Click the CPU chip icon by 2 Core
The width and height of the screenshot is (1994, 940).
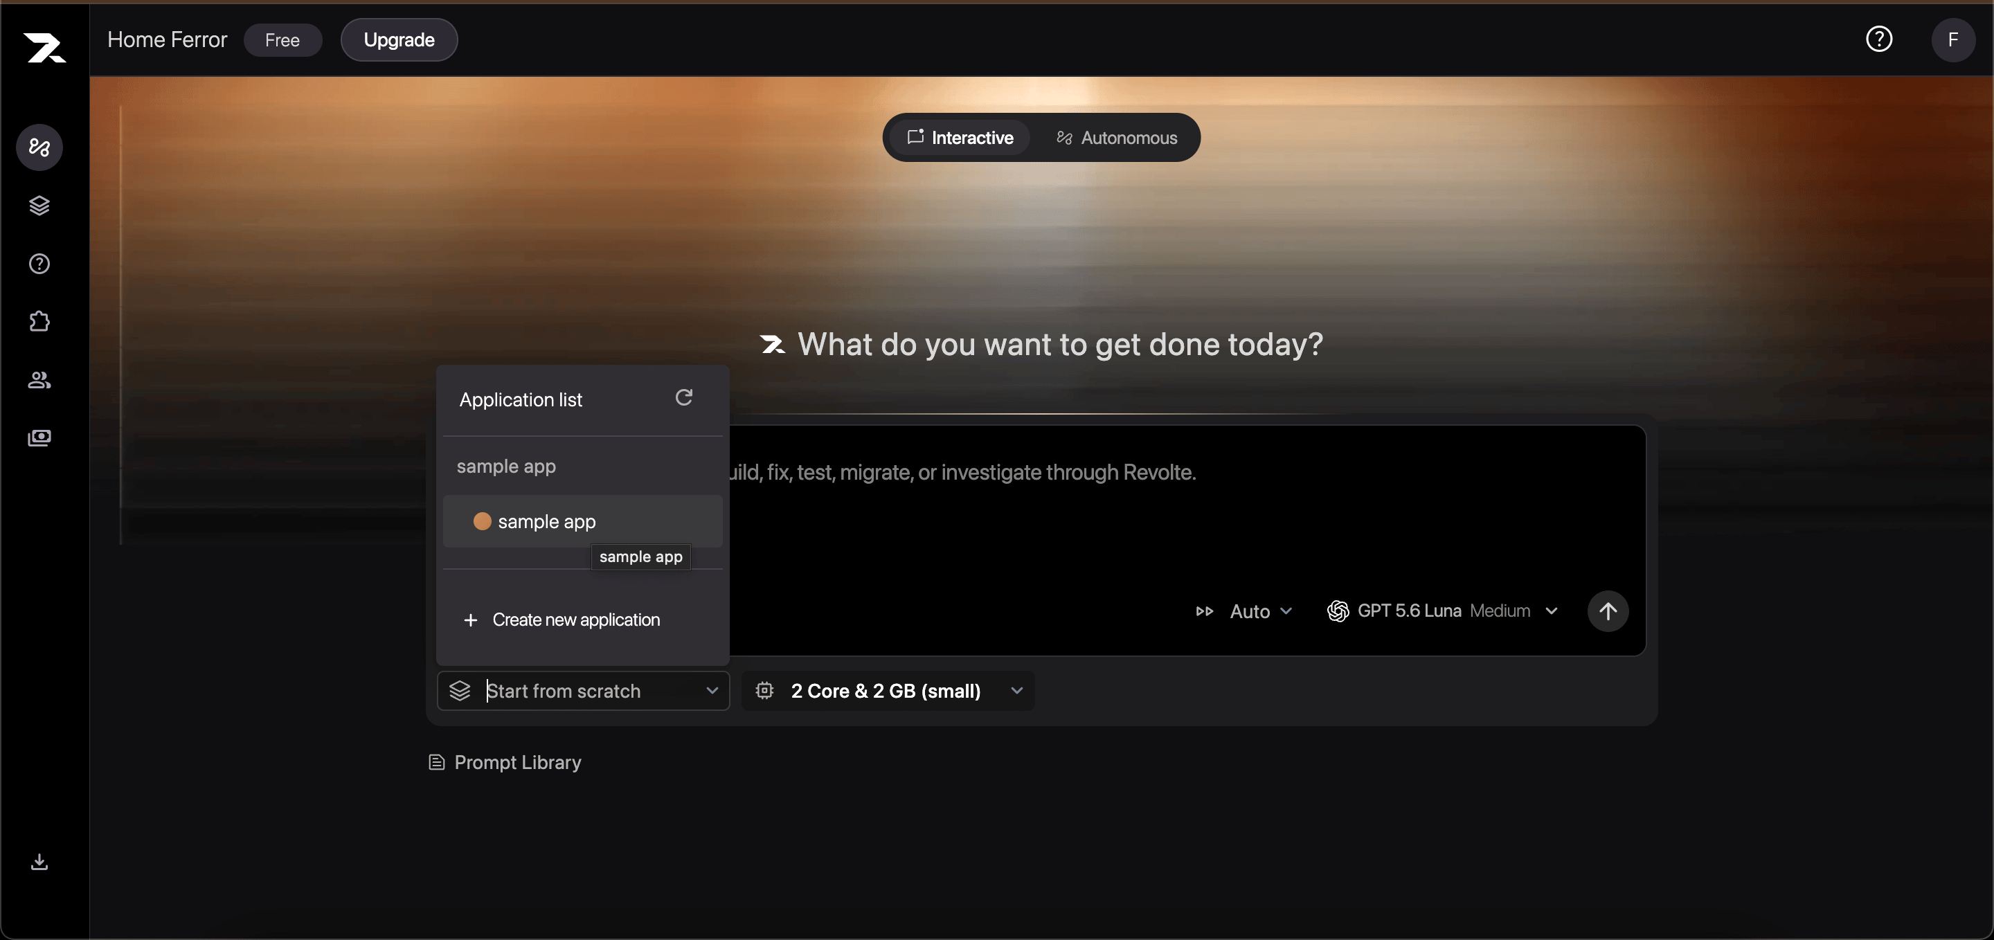(764, 690)
